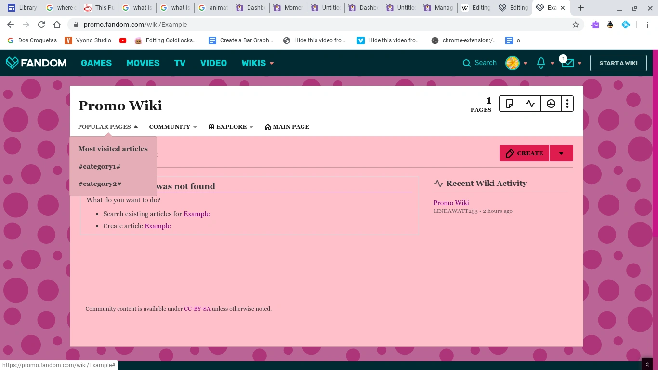Open Chrome's three-dot menu
Screen dimensions: 658x370
point(647,25)
